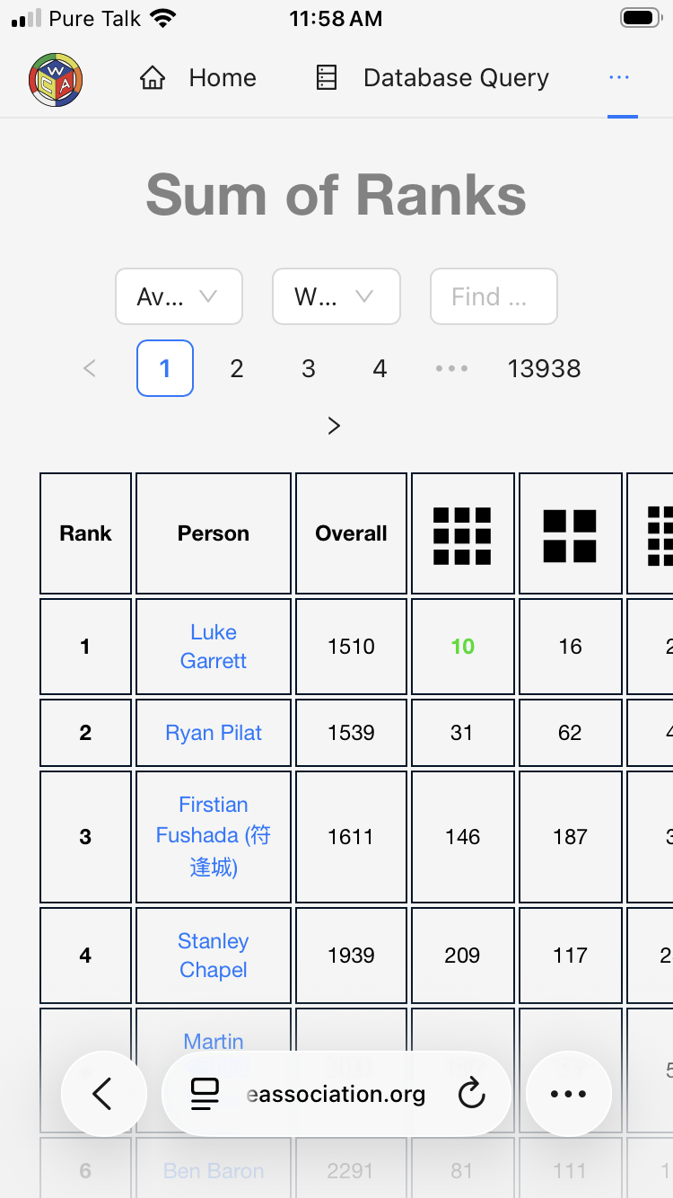Open Luke Garrett's profile link
This screenshot has width=673, height=1198.
pyautogui.click(x=214, y=647)
